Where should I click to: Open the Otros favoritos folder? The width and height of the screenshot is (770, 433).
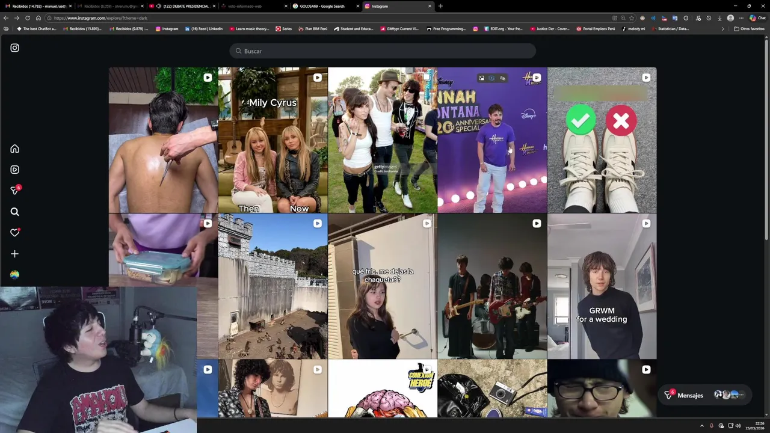pyautogui.click(x=749, y=29)
